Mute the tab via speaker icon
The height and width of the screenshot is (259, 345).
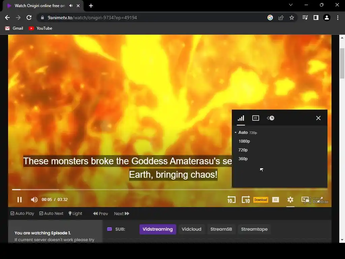pos(71,6)
